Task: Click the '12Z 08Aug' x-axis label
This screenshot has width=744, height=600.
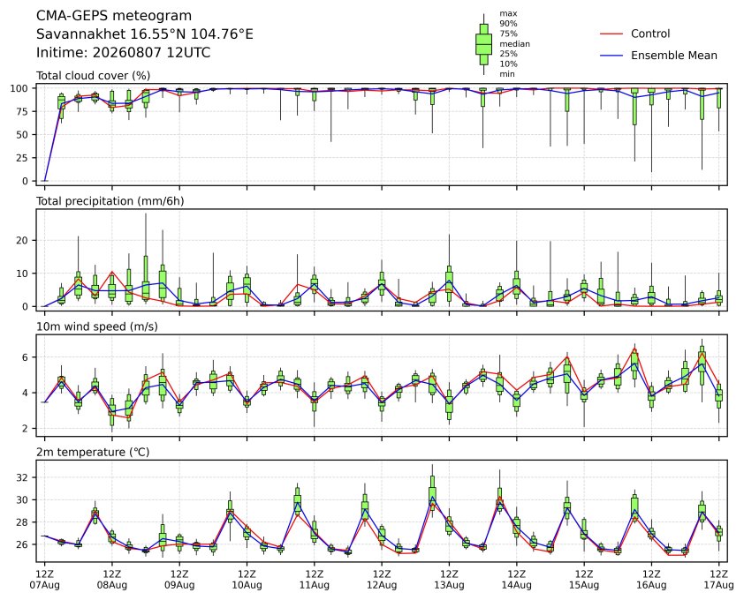Action: pos(112,580)
